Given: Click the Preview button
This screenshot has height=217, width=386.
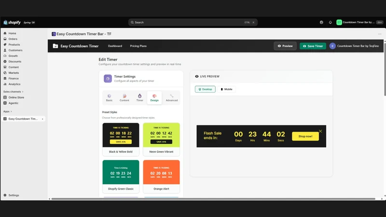Looking at the screenshot, I should pyautogui.click(x=285, y=46).
